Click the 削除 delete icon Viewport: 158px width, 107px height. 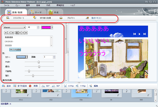click(x=30, y=86)
